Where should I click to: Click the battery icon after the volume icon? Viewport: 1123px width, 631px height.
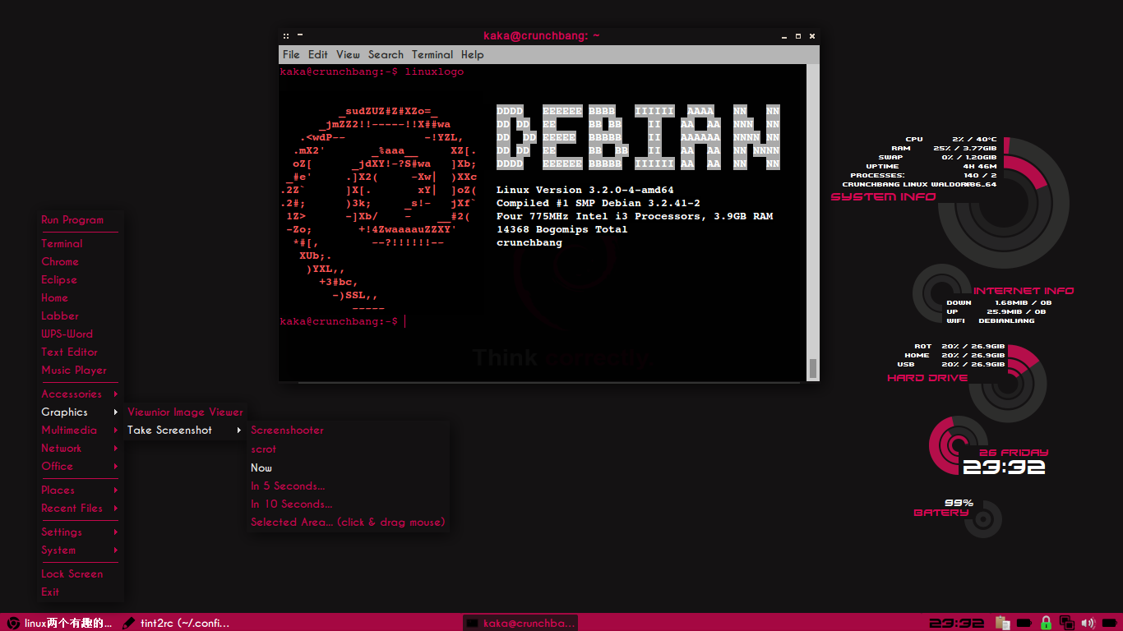click(x=1110, y=623)
